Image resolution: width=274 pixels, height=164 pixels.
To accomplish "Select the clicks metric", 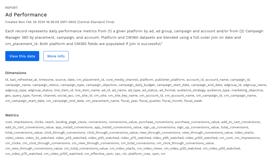I will 39,122.
